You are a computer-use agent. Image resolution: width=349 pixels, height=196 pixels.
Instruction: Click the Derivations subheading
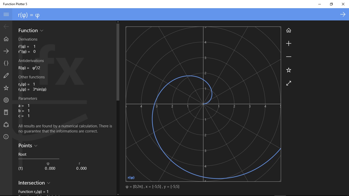pos(28,39)
